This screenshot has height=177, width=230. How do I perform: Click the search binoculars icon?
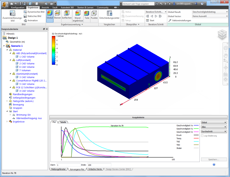click(157, 4)
